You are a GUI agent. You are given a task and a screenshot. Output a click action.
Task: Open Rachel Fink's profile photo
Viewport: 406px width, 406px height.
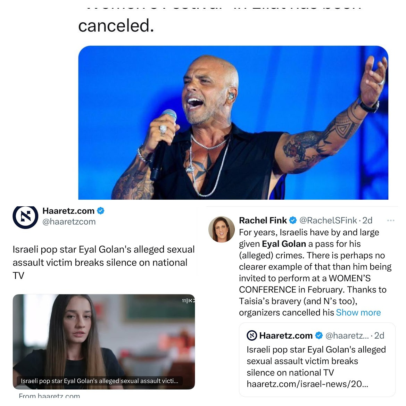click(221, 230)
